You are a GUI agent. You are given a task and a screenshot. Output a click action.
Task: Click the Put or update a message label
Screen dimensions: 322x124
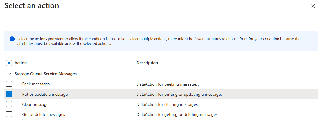pos(45,94)
